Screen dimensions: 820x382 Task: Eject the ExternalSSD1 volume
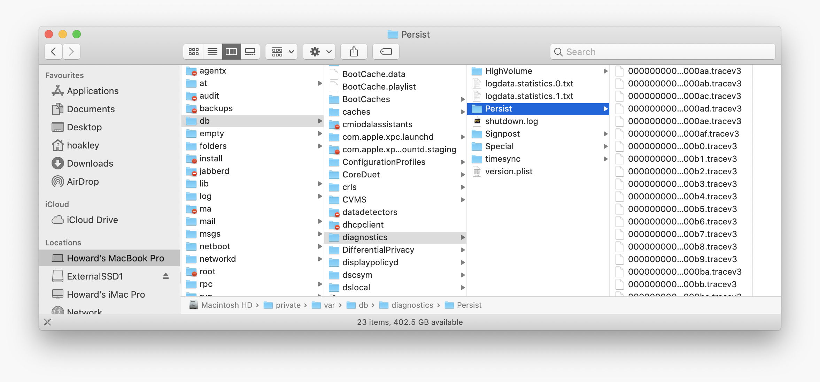pyautogui.click(x=166, y=276)
